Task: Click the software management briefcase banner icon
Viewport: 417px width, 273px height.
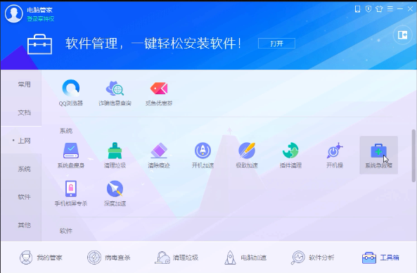Action: (39, 44)
